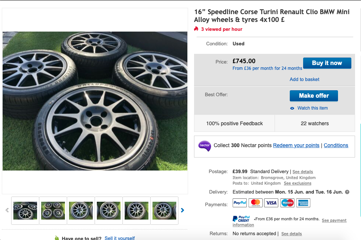Select the first wheel thumbnail
361x240 pixels.
pyautogui.click(x=25, y=211)
